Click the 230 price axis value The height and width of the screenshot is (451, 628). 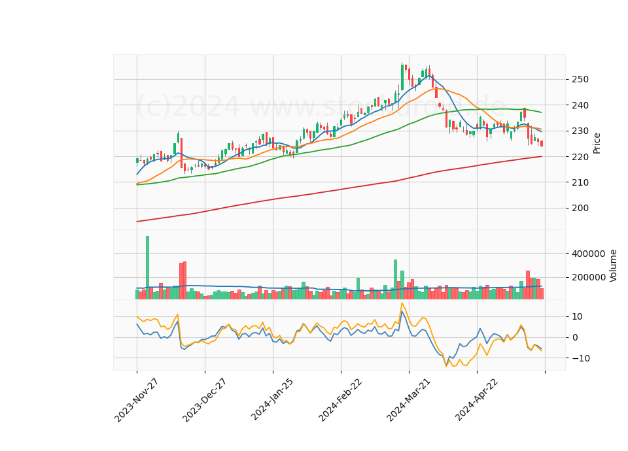click(x=581, y=131)
